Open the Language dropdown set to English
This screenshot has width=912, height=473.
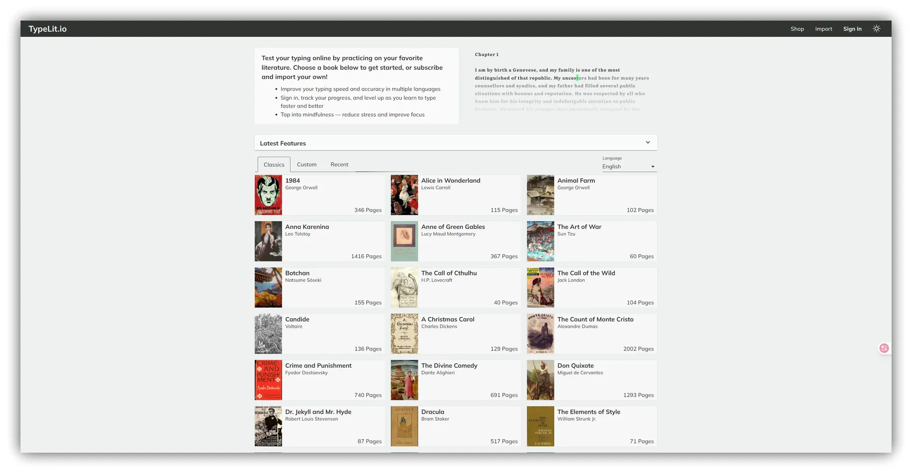(x=628, y=167)
